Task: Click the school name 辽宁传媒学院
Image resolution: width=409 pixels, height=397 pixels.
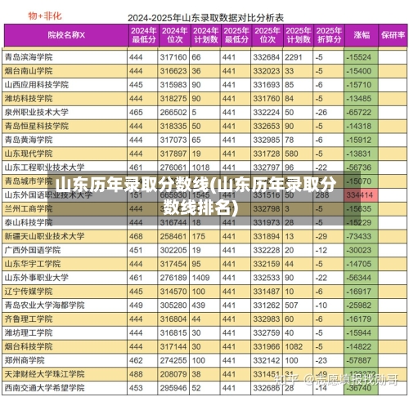Action: (29, 292)
